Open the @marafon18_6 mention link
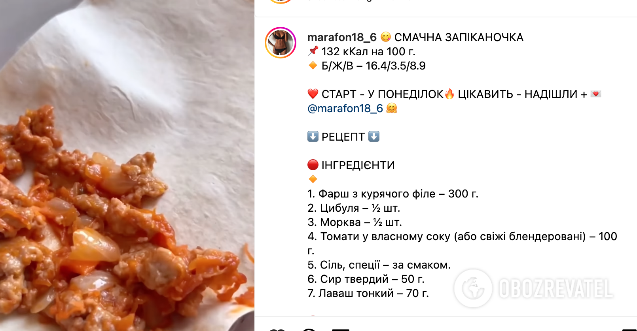 coord(345,108)
